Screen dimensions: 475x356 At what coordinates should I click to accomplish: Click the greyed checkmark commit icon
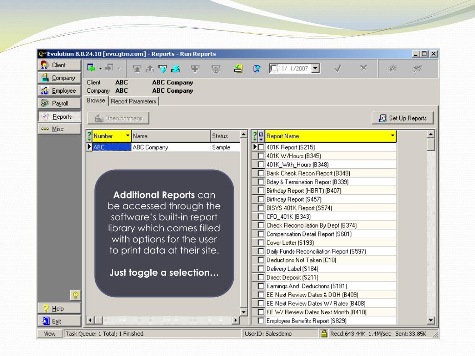point(338,69)
